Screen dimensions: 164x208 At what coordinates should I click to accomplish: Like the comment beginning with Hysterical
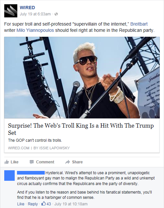pyautogui.click(x=21, y=204)
